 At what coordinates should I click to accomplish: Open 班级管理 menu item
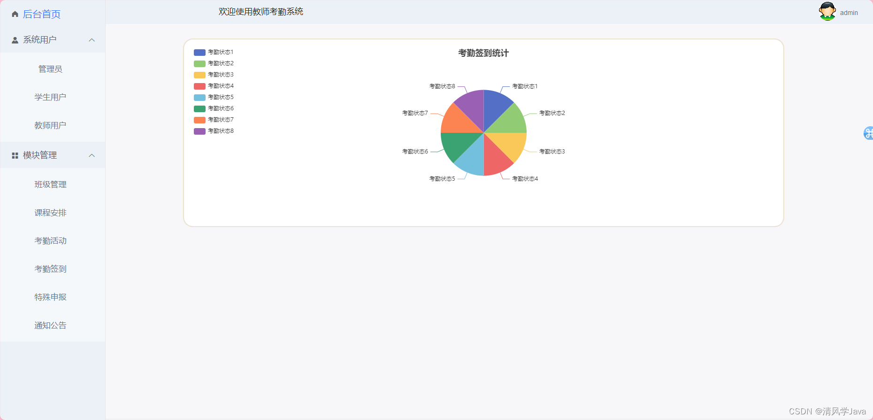50,184
